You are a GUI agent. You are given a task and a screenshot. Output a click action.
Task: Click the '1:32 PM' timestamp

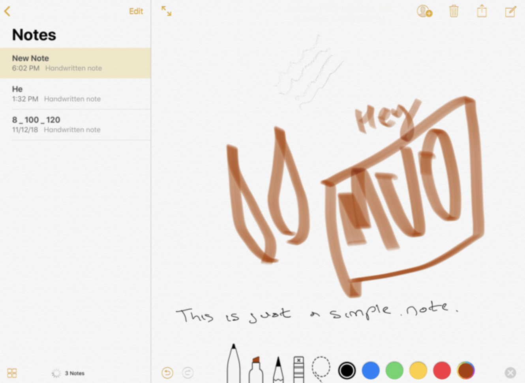tap(25, 99)
